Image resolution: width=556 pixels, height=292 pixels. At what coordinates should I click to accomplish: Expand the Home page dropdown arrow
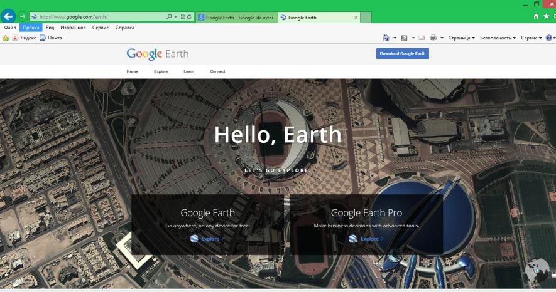395,38
